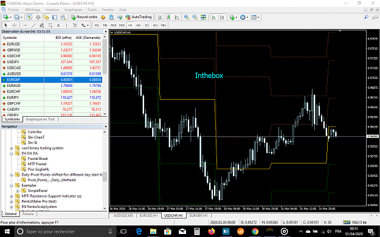The image size is (380, 237).
Task: Open the AUDUSD,M5 chart tab
Action: pos(123,216)
